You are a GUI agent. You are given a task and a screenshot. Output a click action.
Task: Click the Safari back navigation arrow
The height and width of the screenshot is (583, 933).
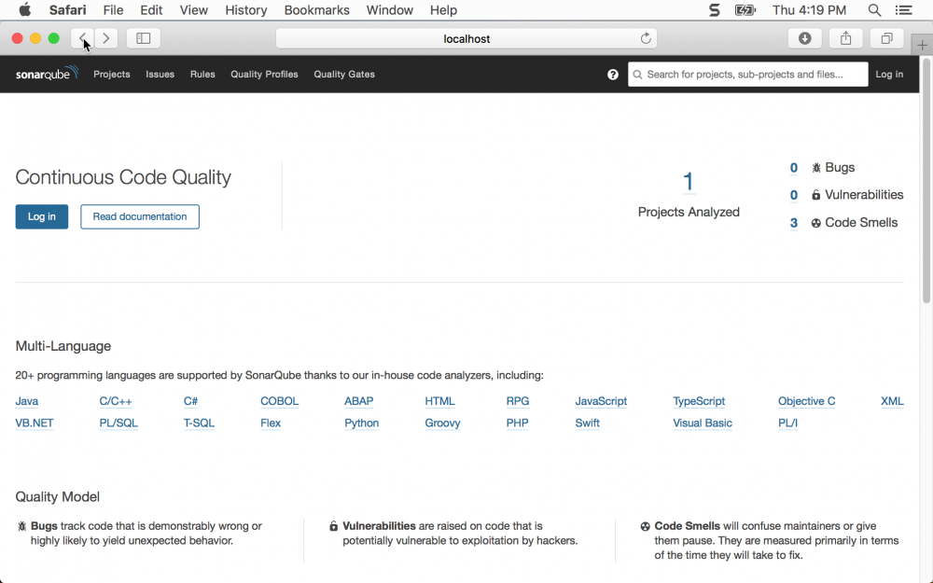click(82, 38)
